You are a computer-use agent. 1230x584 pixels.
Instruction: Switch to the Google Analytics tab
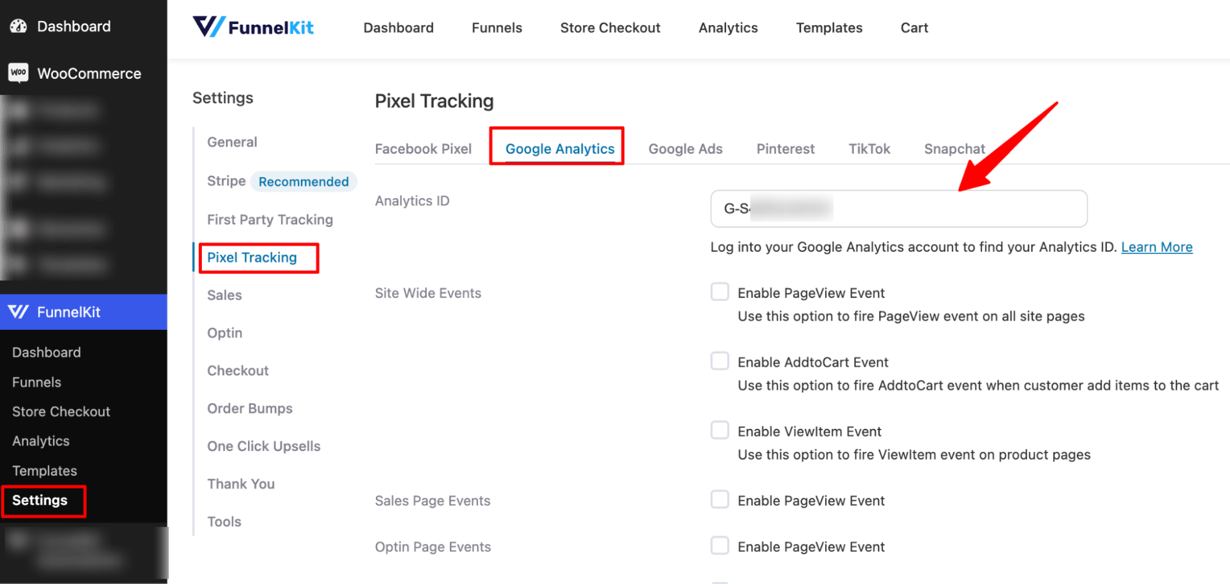(x=560, y=149)
